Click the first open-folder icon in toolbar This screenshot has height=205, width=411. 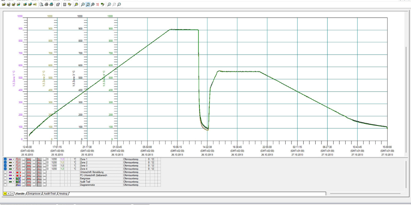pos(4,5)
